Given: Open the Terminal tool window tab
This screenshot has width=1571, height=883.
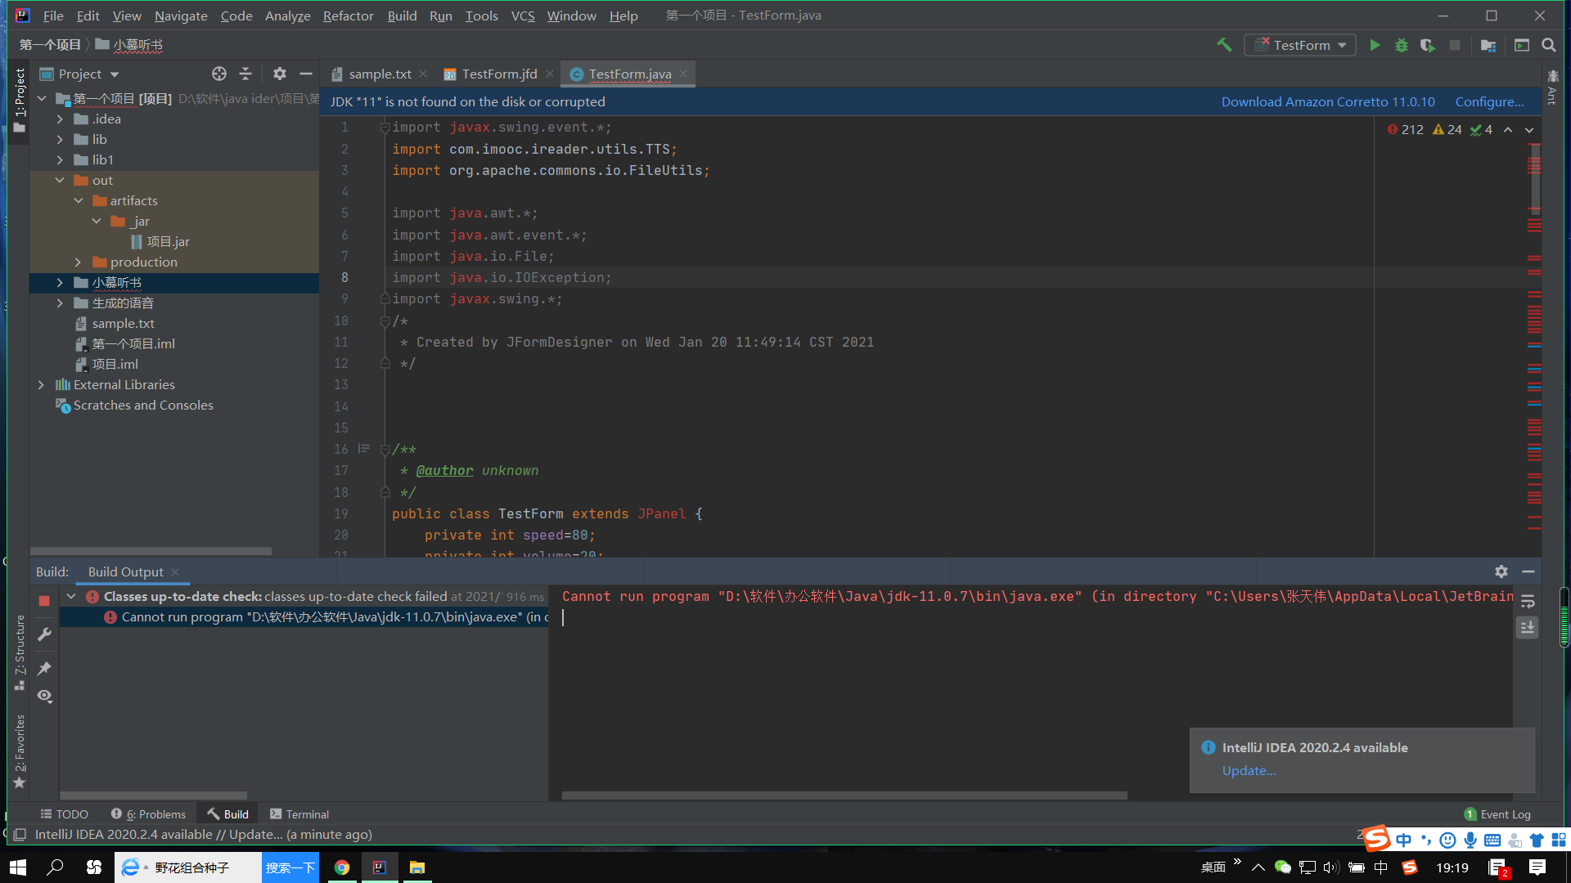Looking at the screenshot, I should click(299, 814).
